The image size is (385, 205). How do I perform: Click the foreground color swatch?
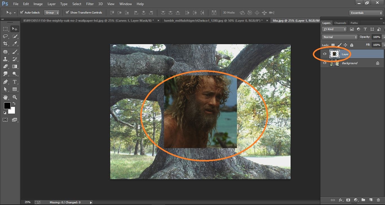pos(7,106)
